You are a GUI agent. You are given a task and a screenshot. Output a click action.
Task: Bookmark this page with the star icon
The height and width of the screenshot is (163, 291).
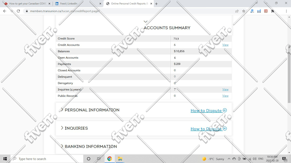click(x=243, y=11)
